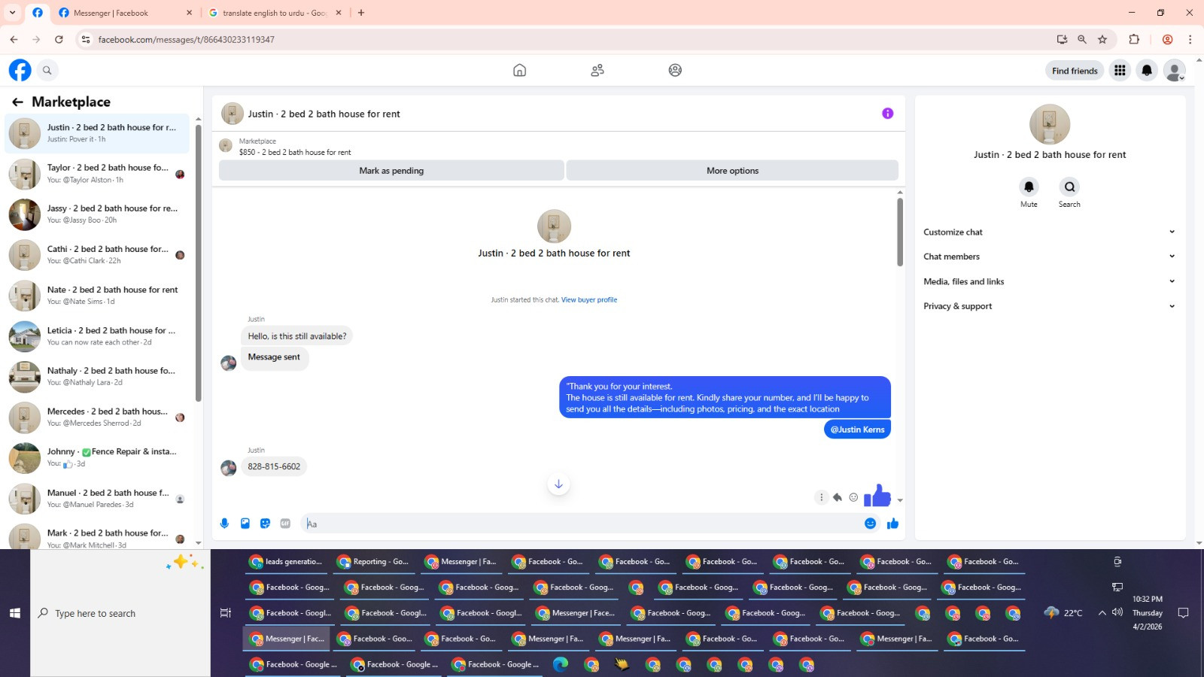Open more actions for the last message
Viewport: 1204px width, 677px height.
click(821, 497)
